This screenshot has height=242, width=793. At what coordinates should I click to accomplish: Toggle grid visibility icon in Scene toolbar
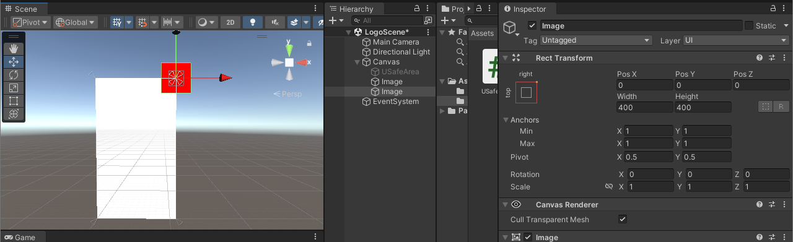click(117, 22)
